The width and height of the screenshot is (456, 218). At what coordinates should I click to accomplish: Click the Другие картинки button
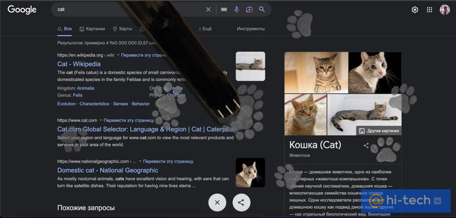[379, 131]
